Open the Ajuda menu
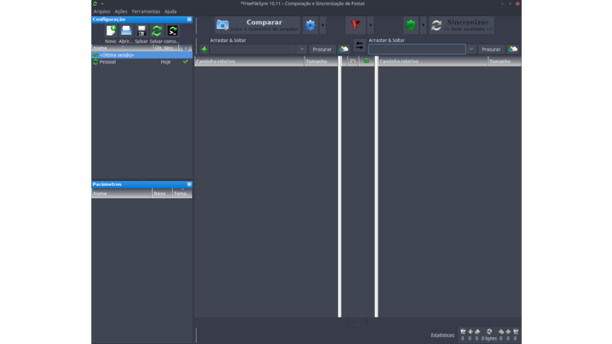The height and width of the screenshot is (344, 612). [170, 11]
